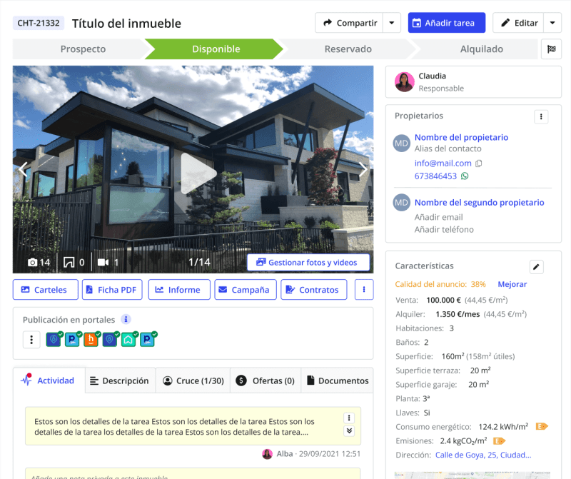This screenshot has width=571, height=479.
Task: Open the three-dot menu for portals
Action: point(31,339)
